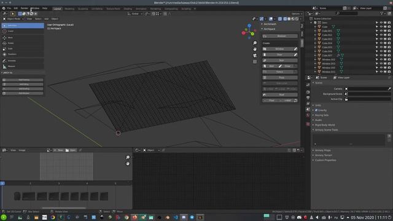Click the Archipack Roof button
Viewport: 393px width, 221px height.
coord(280,95)
